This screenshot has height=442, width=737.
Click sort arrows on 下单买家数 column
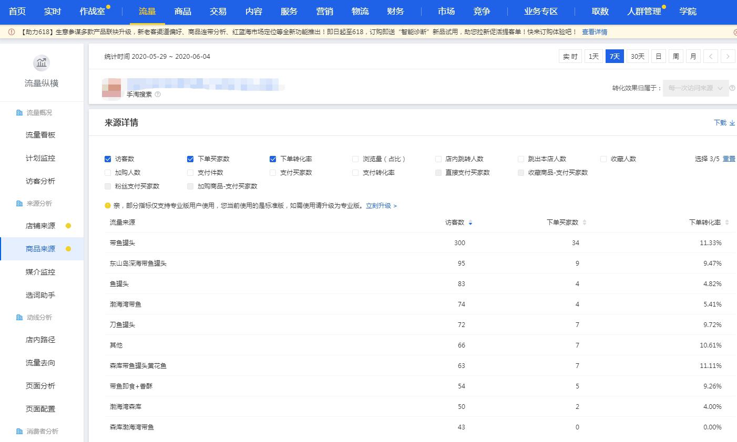coord(585,223)
